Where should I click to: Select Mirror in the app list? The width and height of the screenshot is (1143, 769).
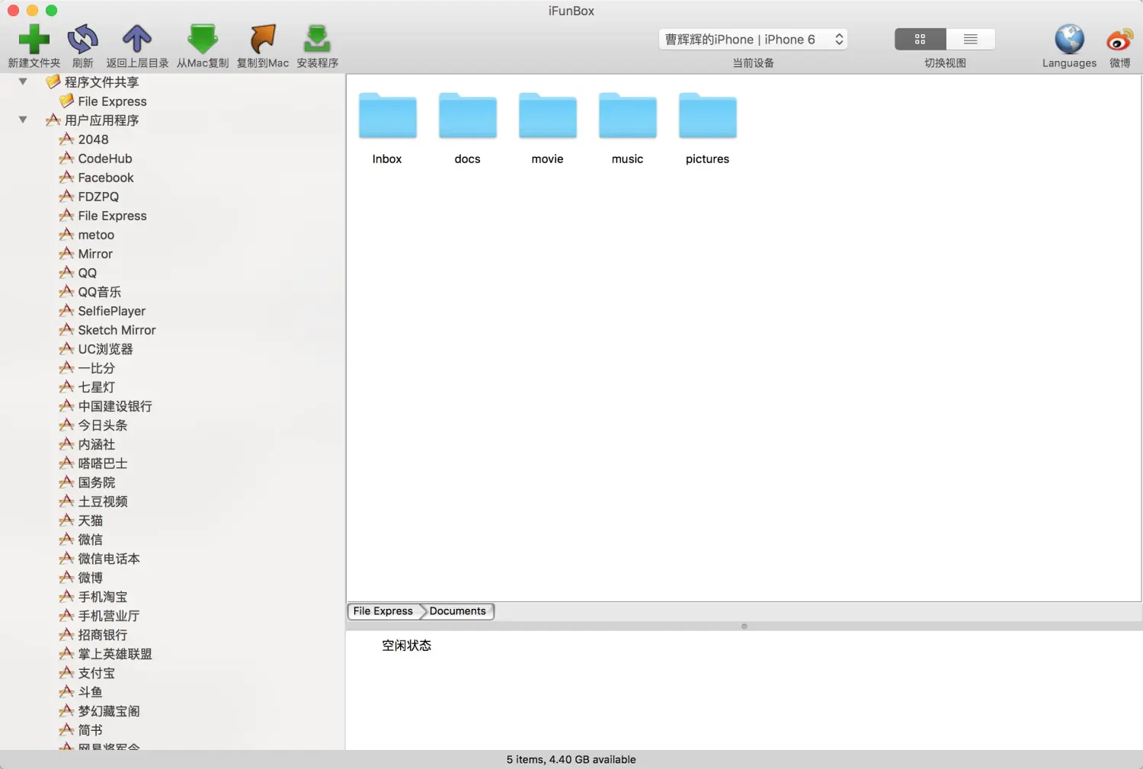pos(86,254)
